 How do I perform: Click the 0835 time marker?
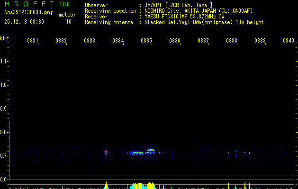(x=146, y=41)
